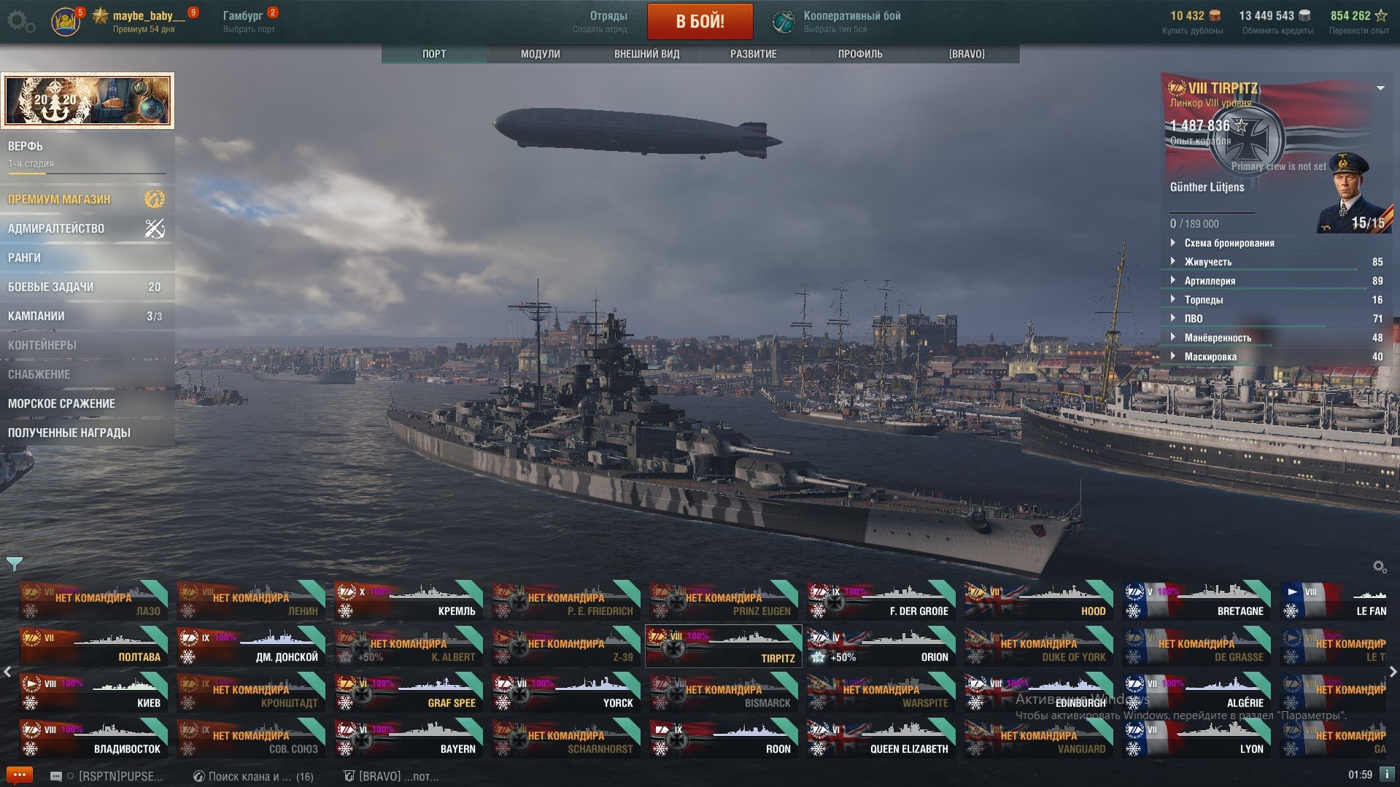
Task: Open the ship info dropdown arrow near Tirpitz
Action: click(1380, 88)
